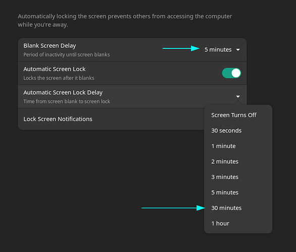Image resolution: width=296 pixels, height=252 pixels.
Task: Click 'Period of inactivity until screen blanks' subtitle
Action: click(x=67, y=54)
